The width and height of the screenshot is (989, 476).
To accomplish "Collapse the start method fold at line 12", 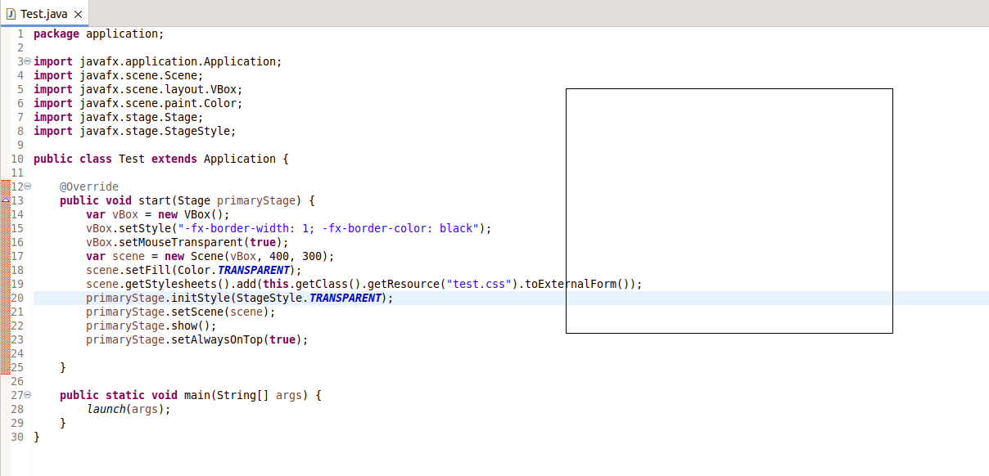I will [28, 186].
